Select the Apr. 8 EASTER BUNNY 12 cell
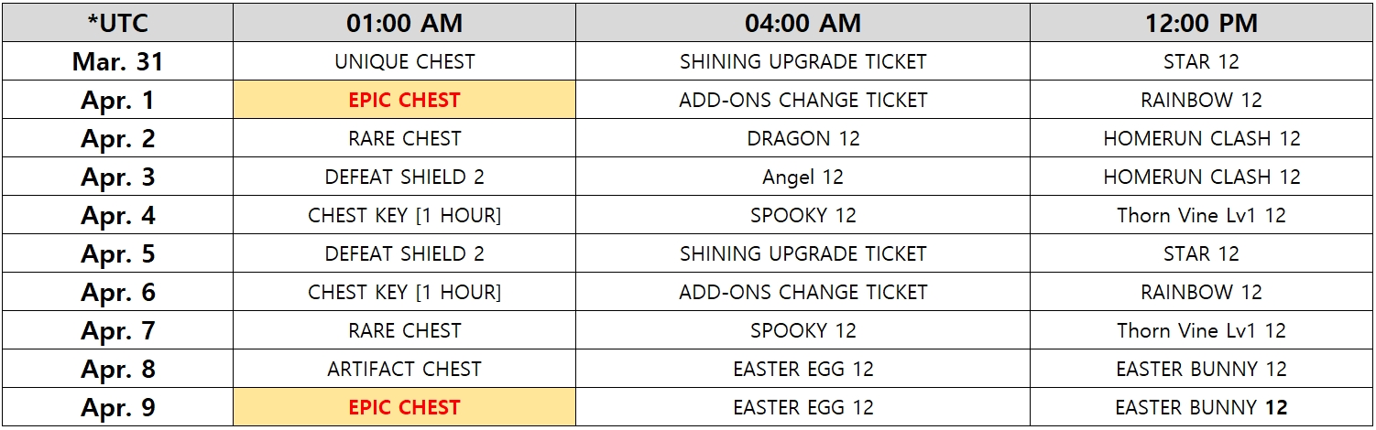The image size is (1376, 430). pyautogui.click(x=1201, y=369)
